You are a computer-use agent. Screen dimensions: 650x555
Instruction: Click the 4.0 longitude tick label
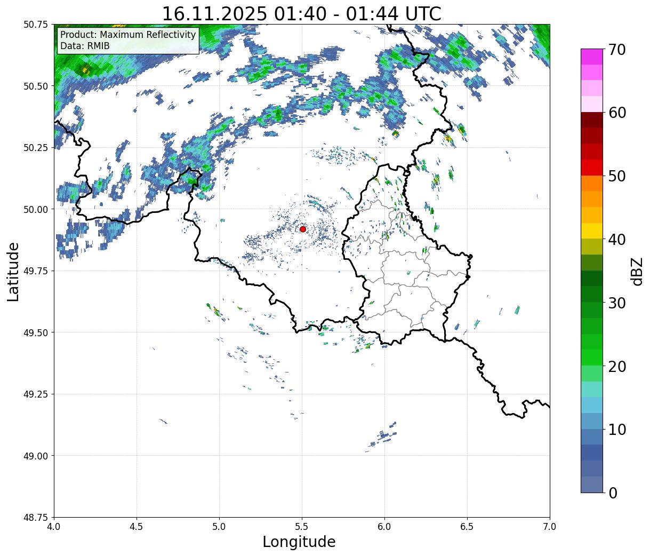tap(54, 527)
